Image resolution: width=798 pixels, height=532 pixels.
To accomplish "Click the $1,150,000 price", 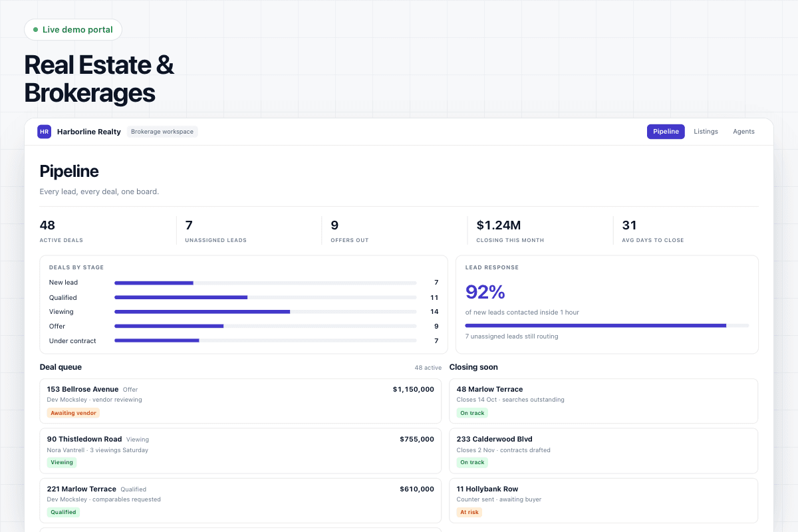I will click(x=414, y=389).
